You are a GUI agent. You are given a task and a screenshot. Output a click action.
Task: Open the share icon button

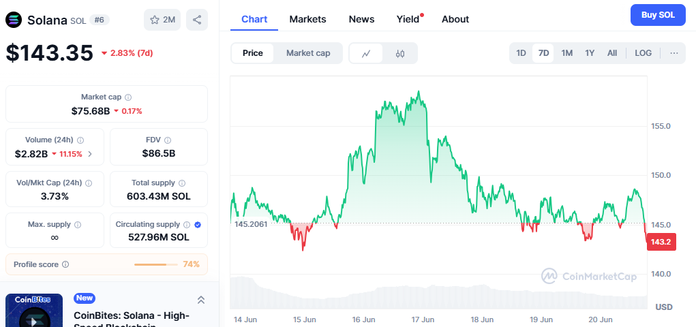pyautogui.click(x=197, y=20)
